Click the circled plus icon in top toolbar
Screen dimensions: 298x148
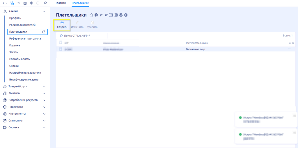pos(31,3)
